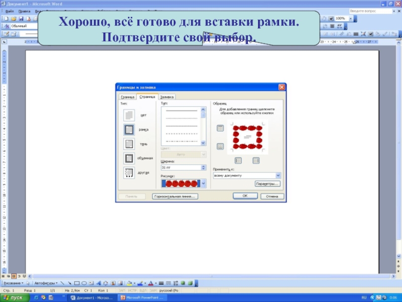
Task: Click the Save diskette icon in the toolbar
Action: point(21,19)
